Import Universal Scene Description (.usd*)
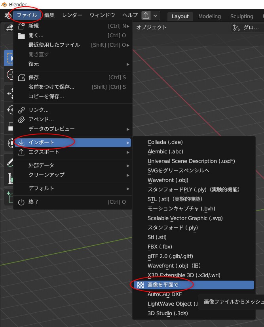Image resolution: width=264 pixels, height=327 pixels. (194, 161)
